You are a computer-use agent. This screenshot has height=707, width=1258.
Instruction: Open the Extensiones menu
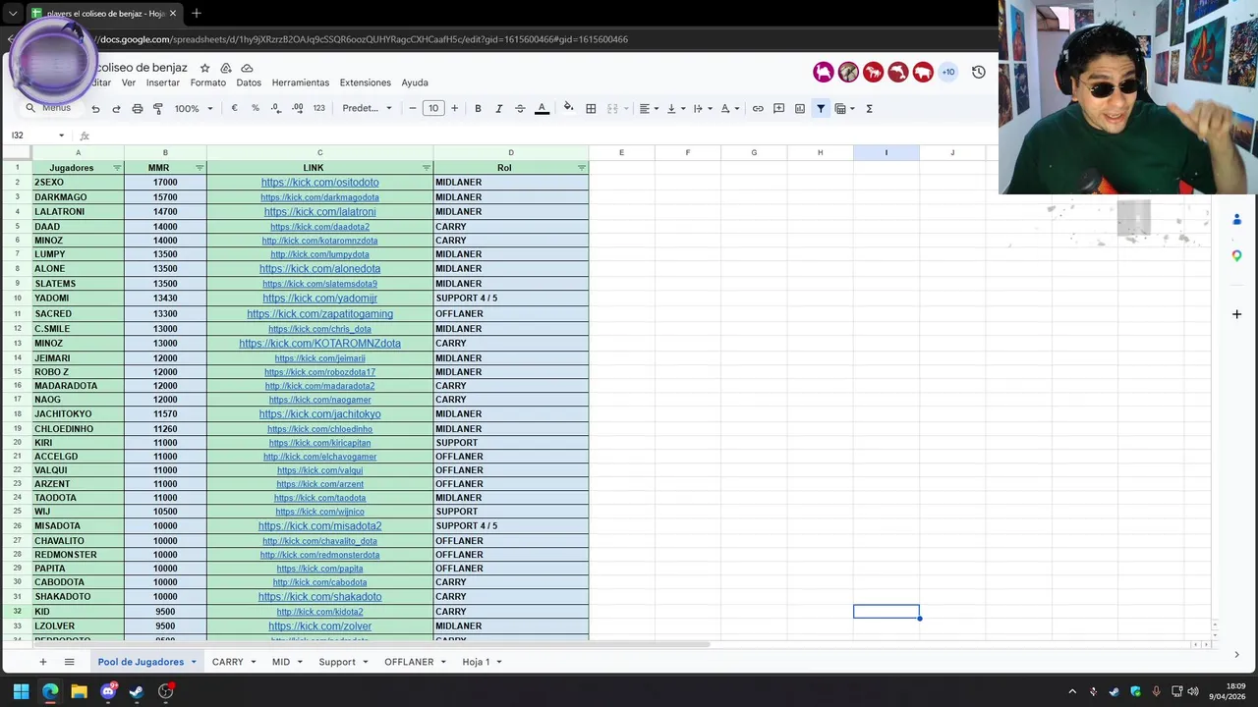(366, 82)
